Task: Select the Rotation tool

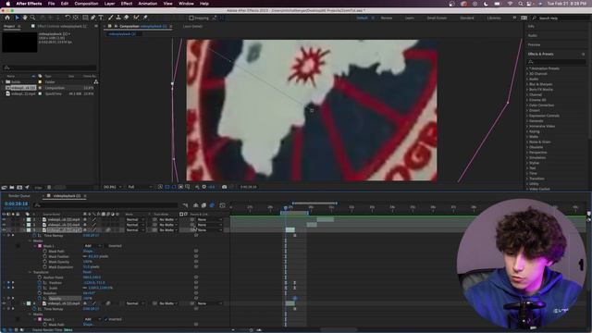Action: (x=68, y=18)
